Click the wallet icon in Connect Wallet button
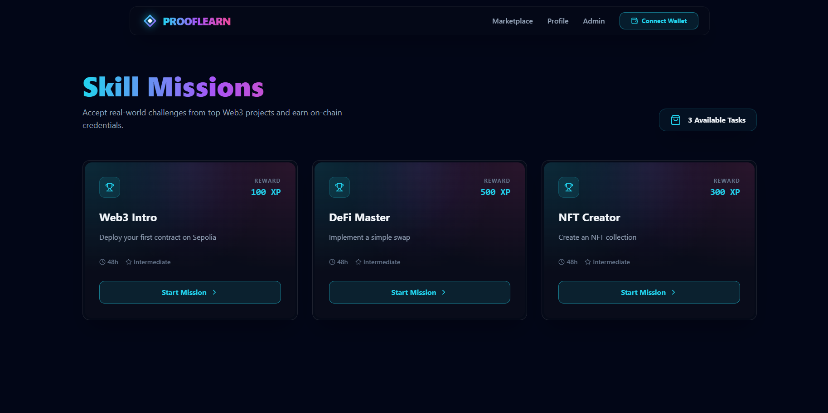This screenshot has width=828, height=413. [x=634, y=21]
